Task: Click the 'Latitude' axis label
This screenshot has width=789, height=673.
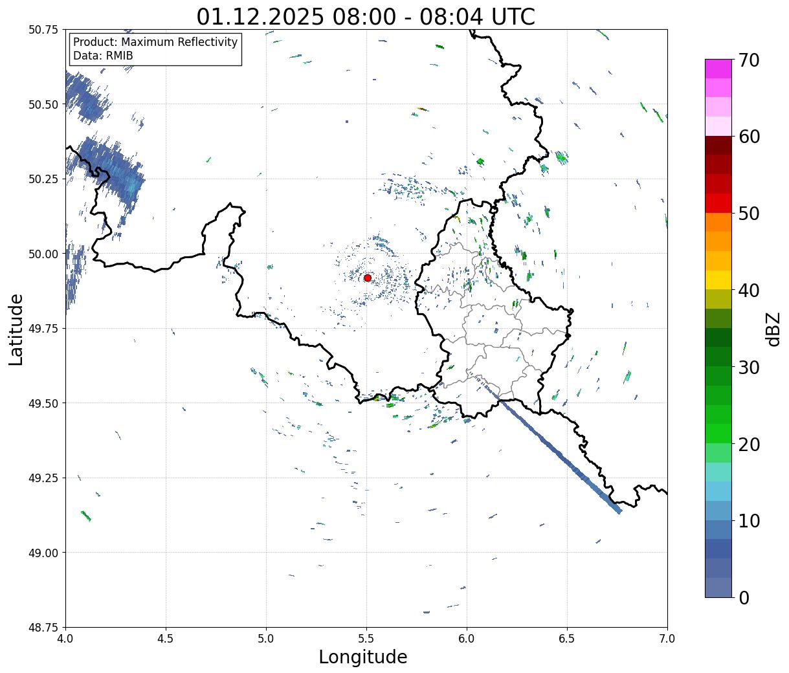Action: coord(16,329)
